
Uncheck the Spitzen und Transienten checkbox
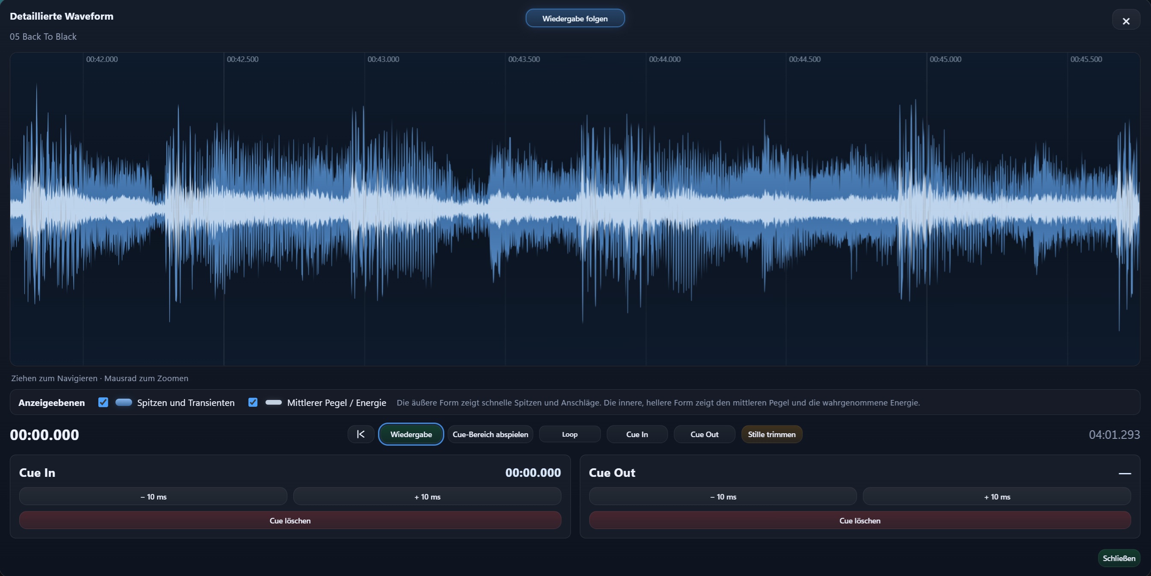click(103, 403)
